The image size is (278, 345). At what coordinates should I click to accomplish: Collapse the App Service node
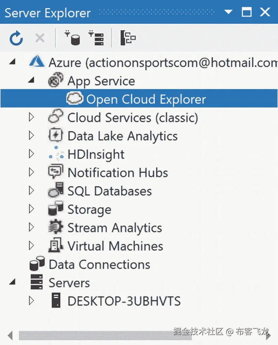31,80
